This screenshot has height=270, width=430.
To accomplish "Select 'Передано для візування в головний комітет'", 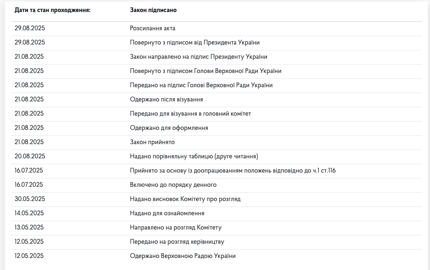I will [x=190, y=114].
